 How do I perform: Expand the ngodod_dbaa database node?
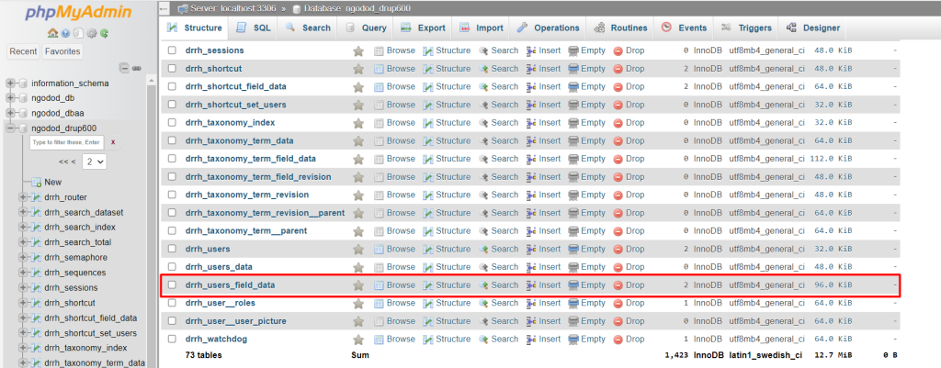(10, 113)
